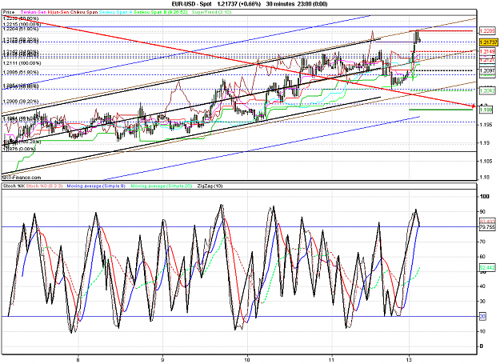Click the 1.2215 (100.00%) Fibonacci label
This screenshot has width=500, height=364.
22,24
